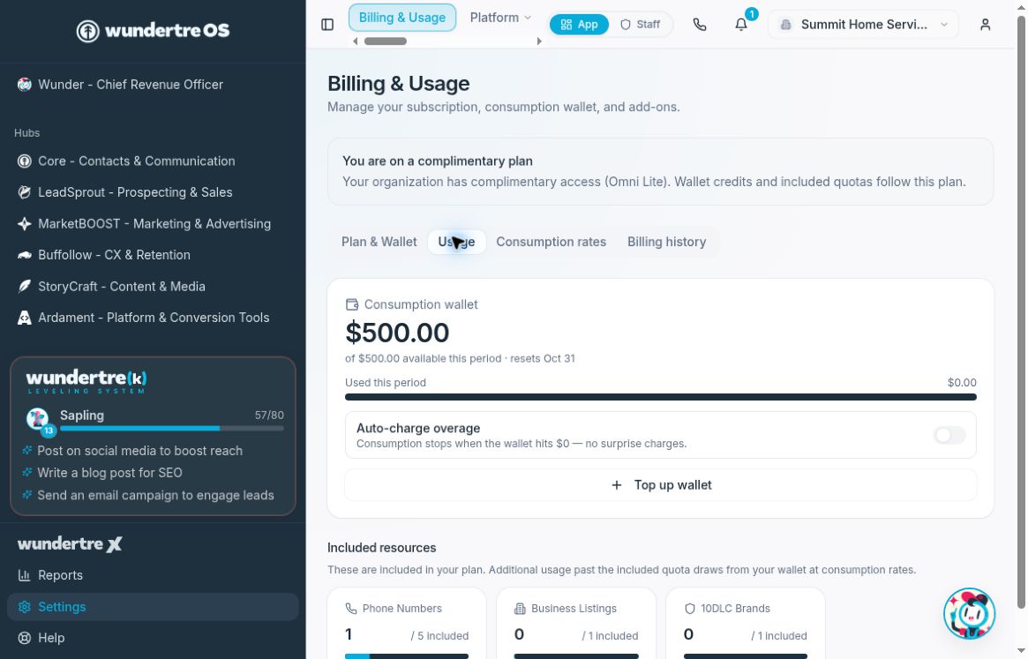1028x659 pixels.
Task: Click the Sapling level avatar
Action: [37, 418]
